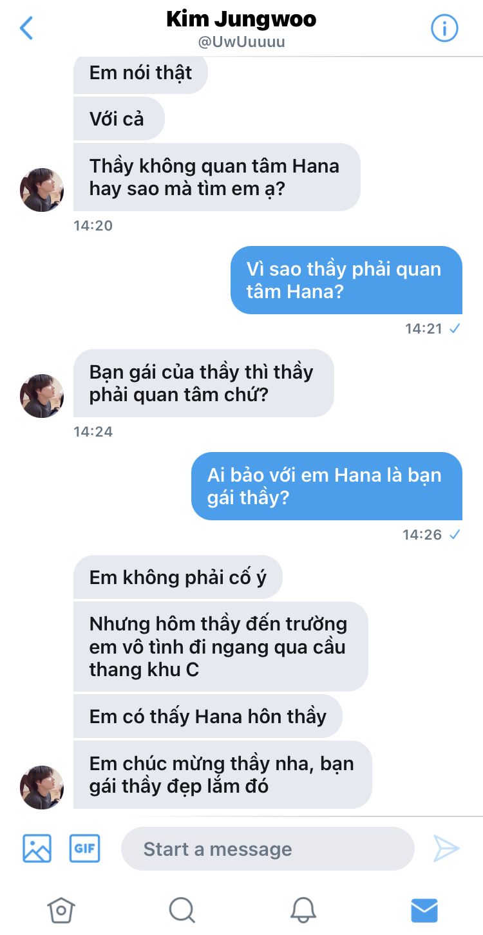Tap the @UwUuuuu handle
This screenshot has height=935, width=483.
[x=241, y=42]
